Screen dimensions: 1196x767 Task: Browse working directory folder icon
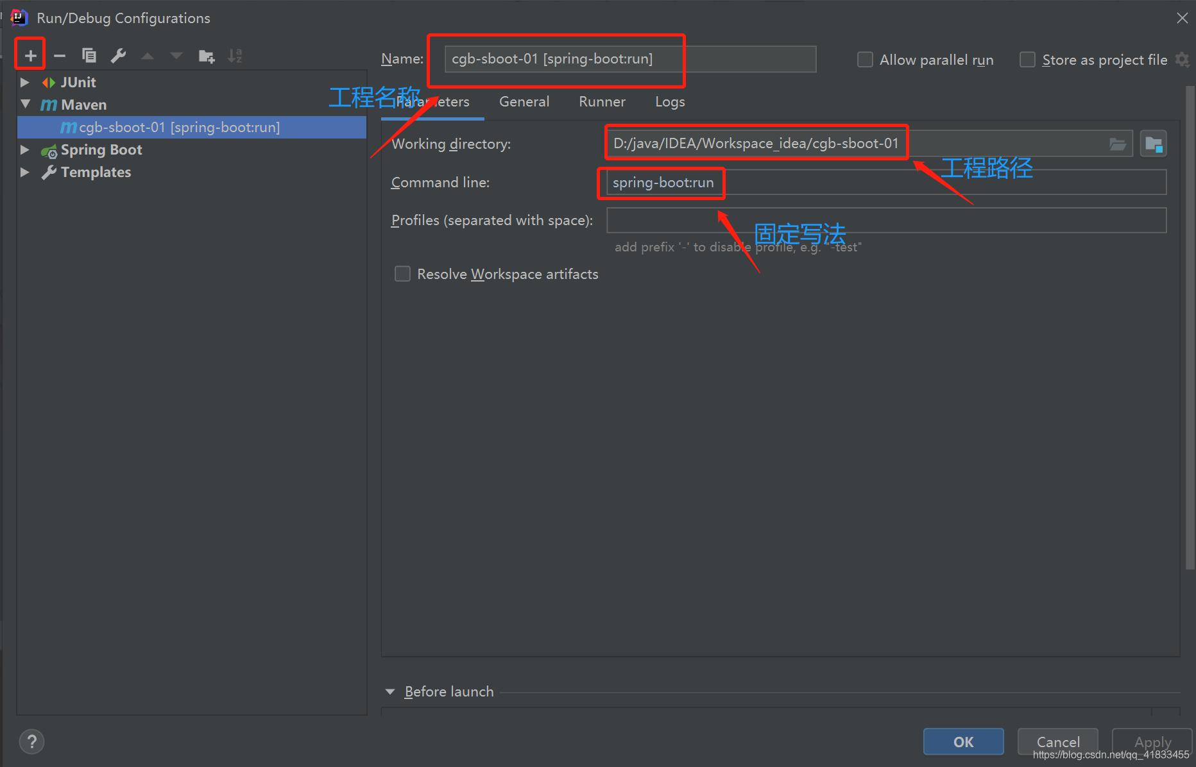1118,144
